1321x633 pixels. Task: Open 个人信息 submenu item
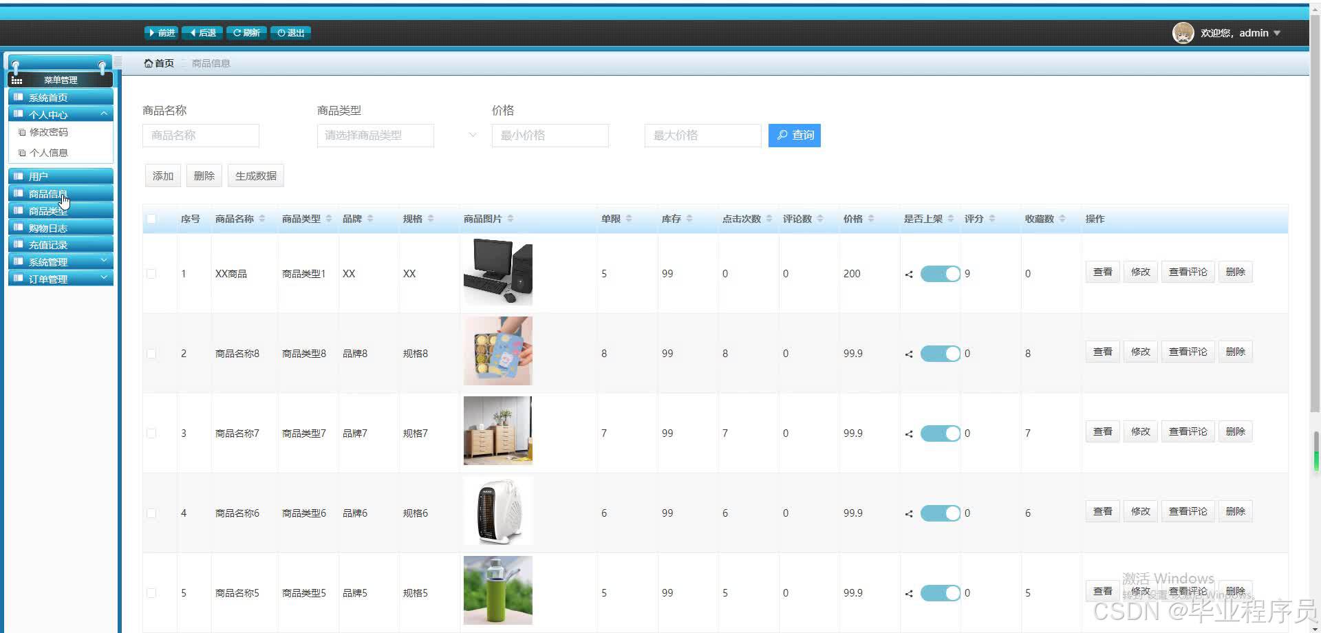tap(48, 153)
